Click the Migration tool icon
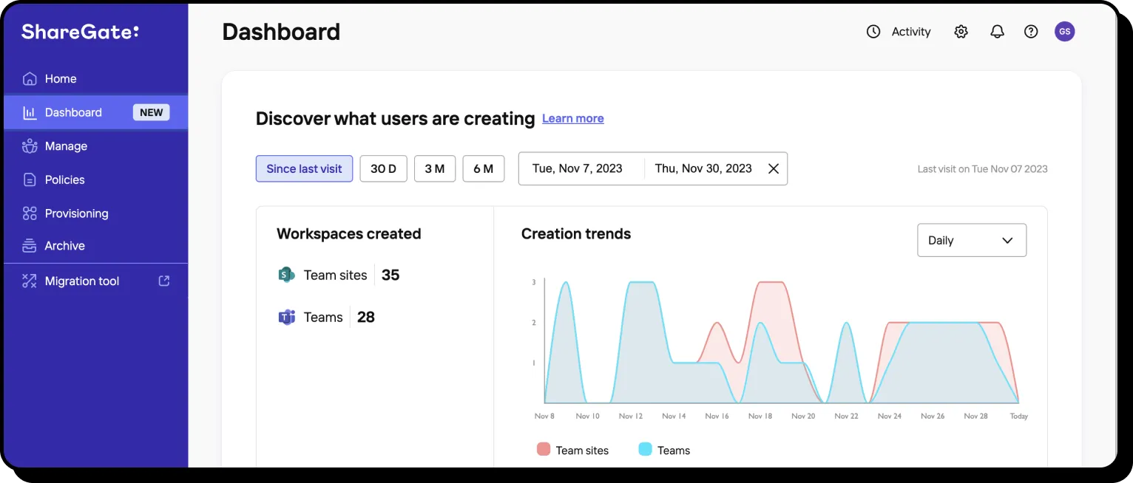 coord(30,281)
